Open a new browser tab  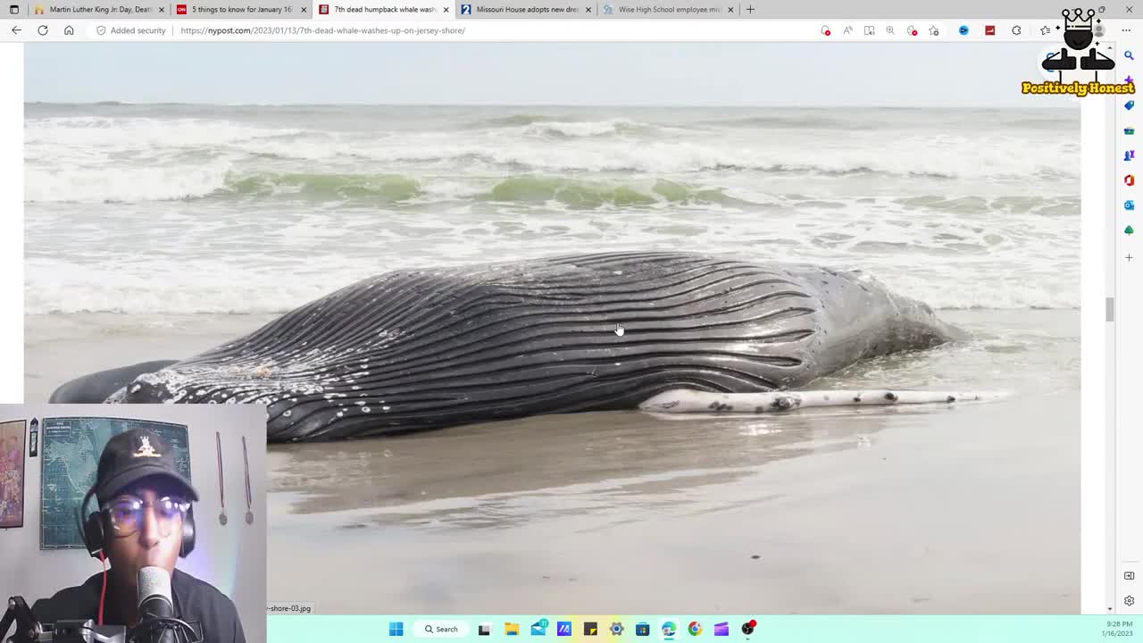(750, 10)
